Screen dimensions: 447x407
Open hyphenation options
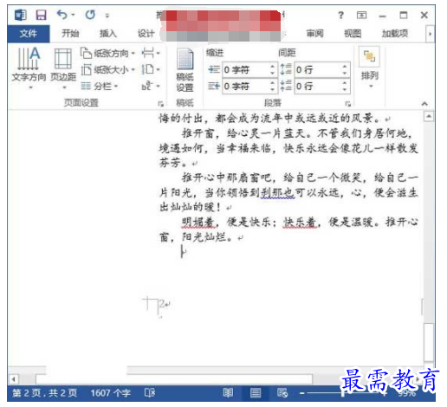(151, 86)
